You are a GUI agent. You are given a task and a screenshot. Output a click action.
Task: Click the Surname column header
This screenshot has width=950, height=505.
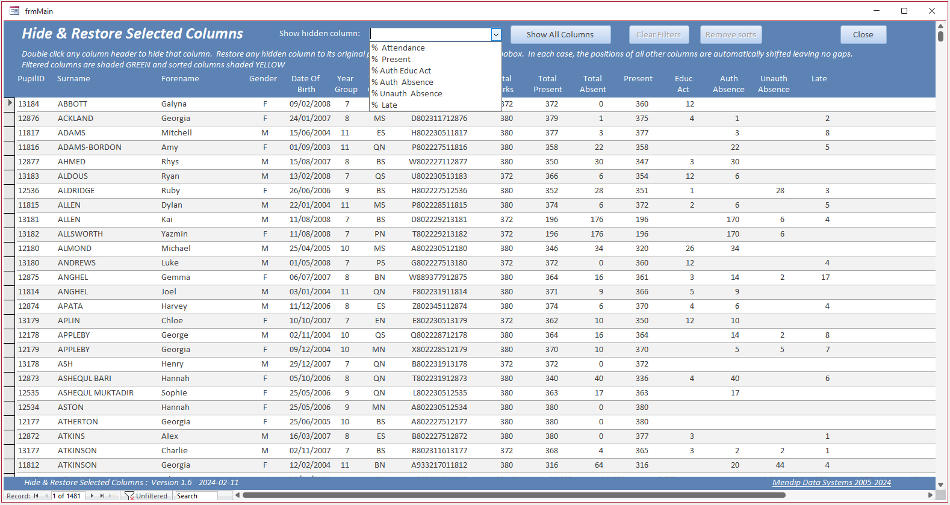click(73, 78)
